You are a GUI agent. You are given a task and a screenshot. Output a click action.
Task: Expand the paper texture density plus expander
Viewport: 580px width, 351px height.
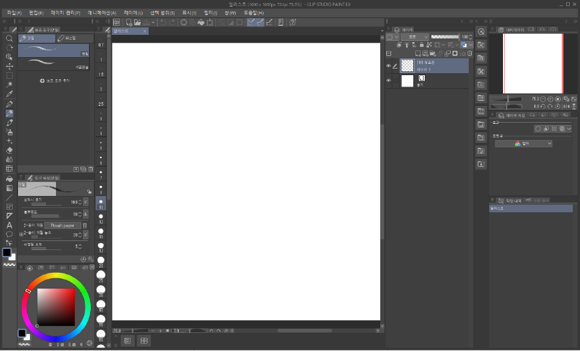coord(21,234)
